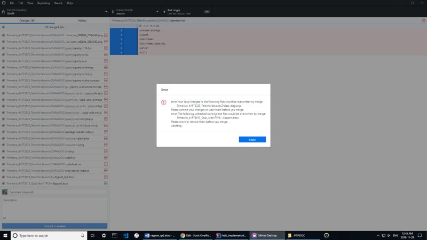Open iTunes from the taskbar
Image resolution: width=427 pixels, height=240 pixels.
(137, 235)
